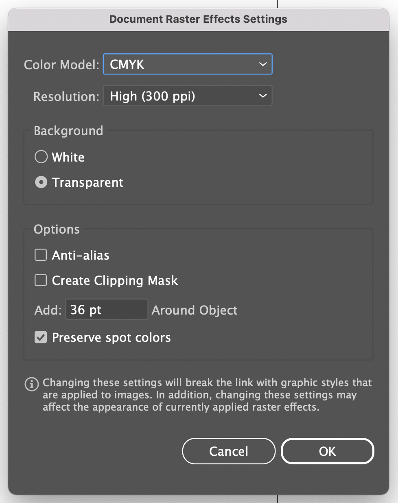
Task: Click the info icon beside the warning text
Action: pyautogui.click(x=32, y=384)
